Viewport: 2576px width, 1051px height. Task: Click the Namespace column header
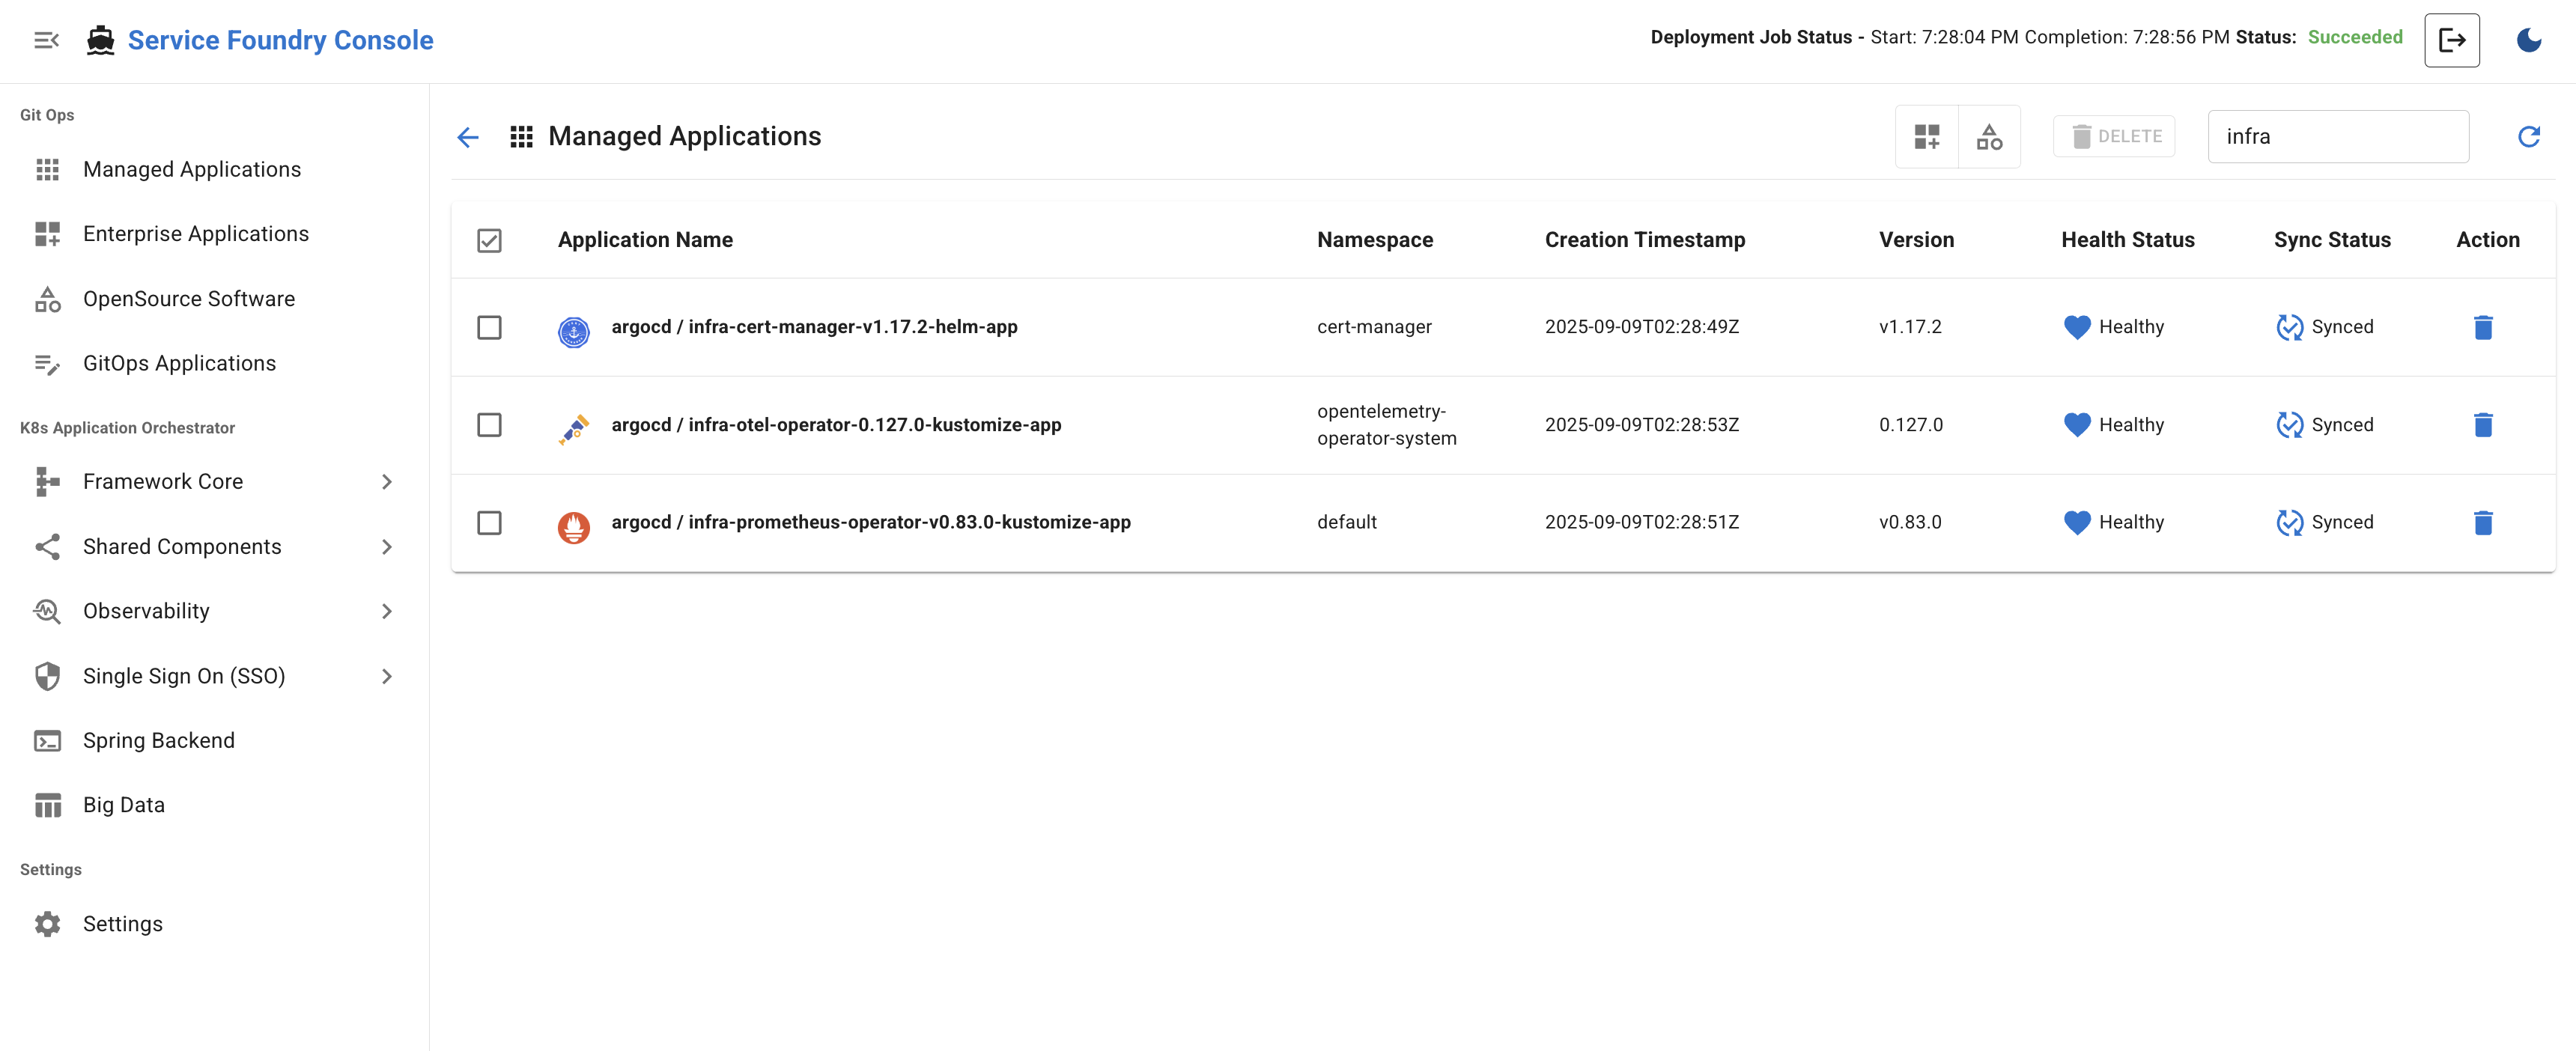tap(1374, 240)
